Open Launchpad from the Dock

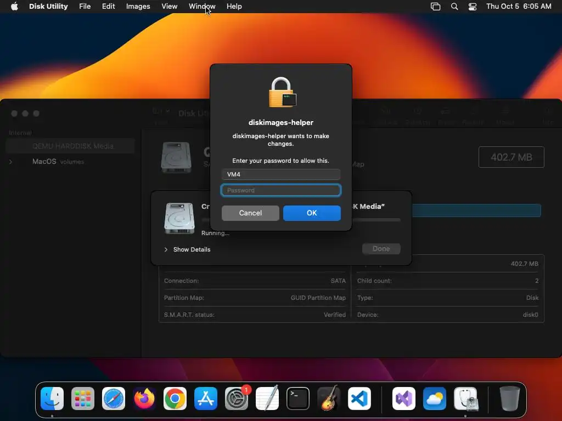coord(83,399)
